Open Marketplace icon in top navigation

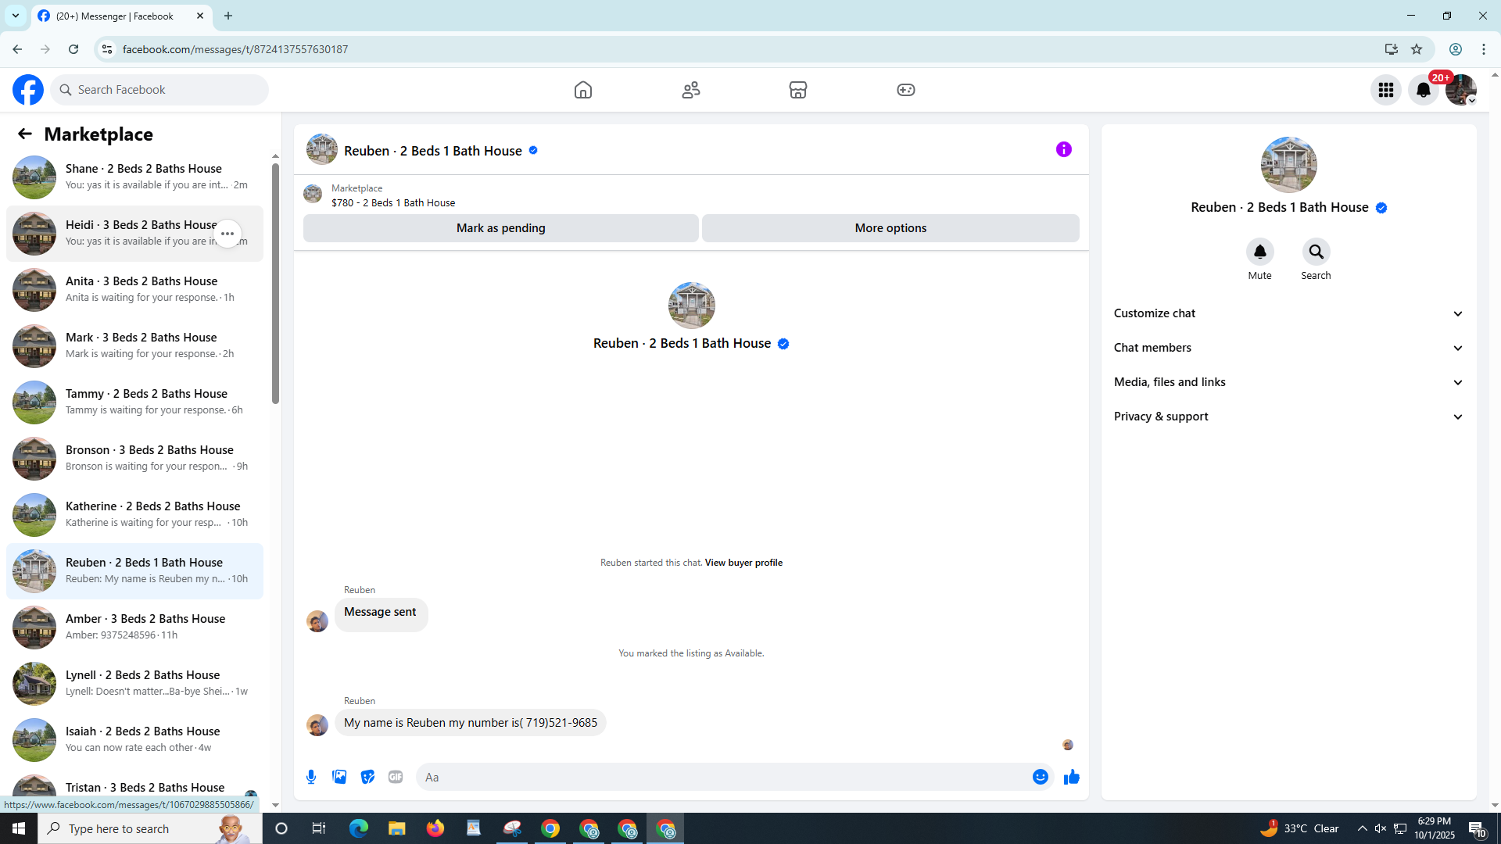click(x=798, y=90)
